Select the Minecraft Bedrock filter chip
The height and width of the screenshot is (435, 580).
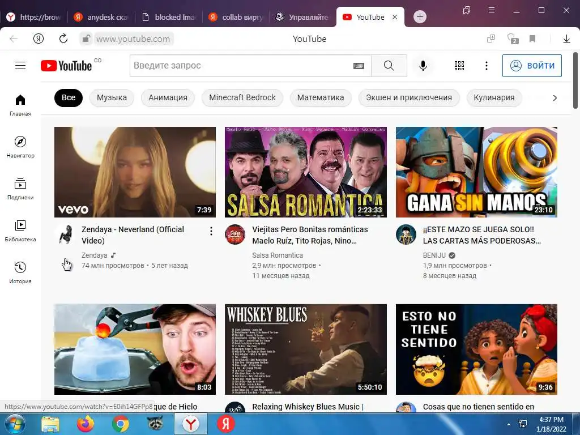click(x=242, y=97)
